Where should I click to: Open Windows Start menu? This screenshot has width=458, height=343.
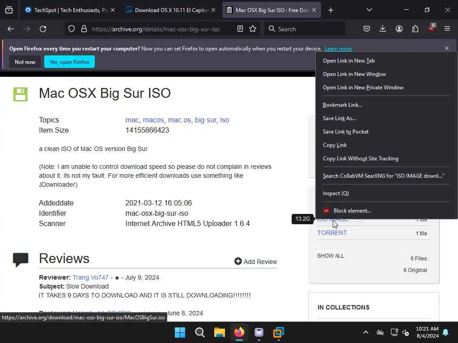click(x=180, y=332)
